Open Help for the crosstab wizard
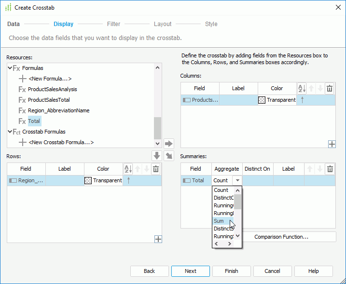The height and width of the screenshot is (284, 346). (314, 271)
